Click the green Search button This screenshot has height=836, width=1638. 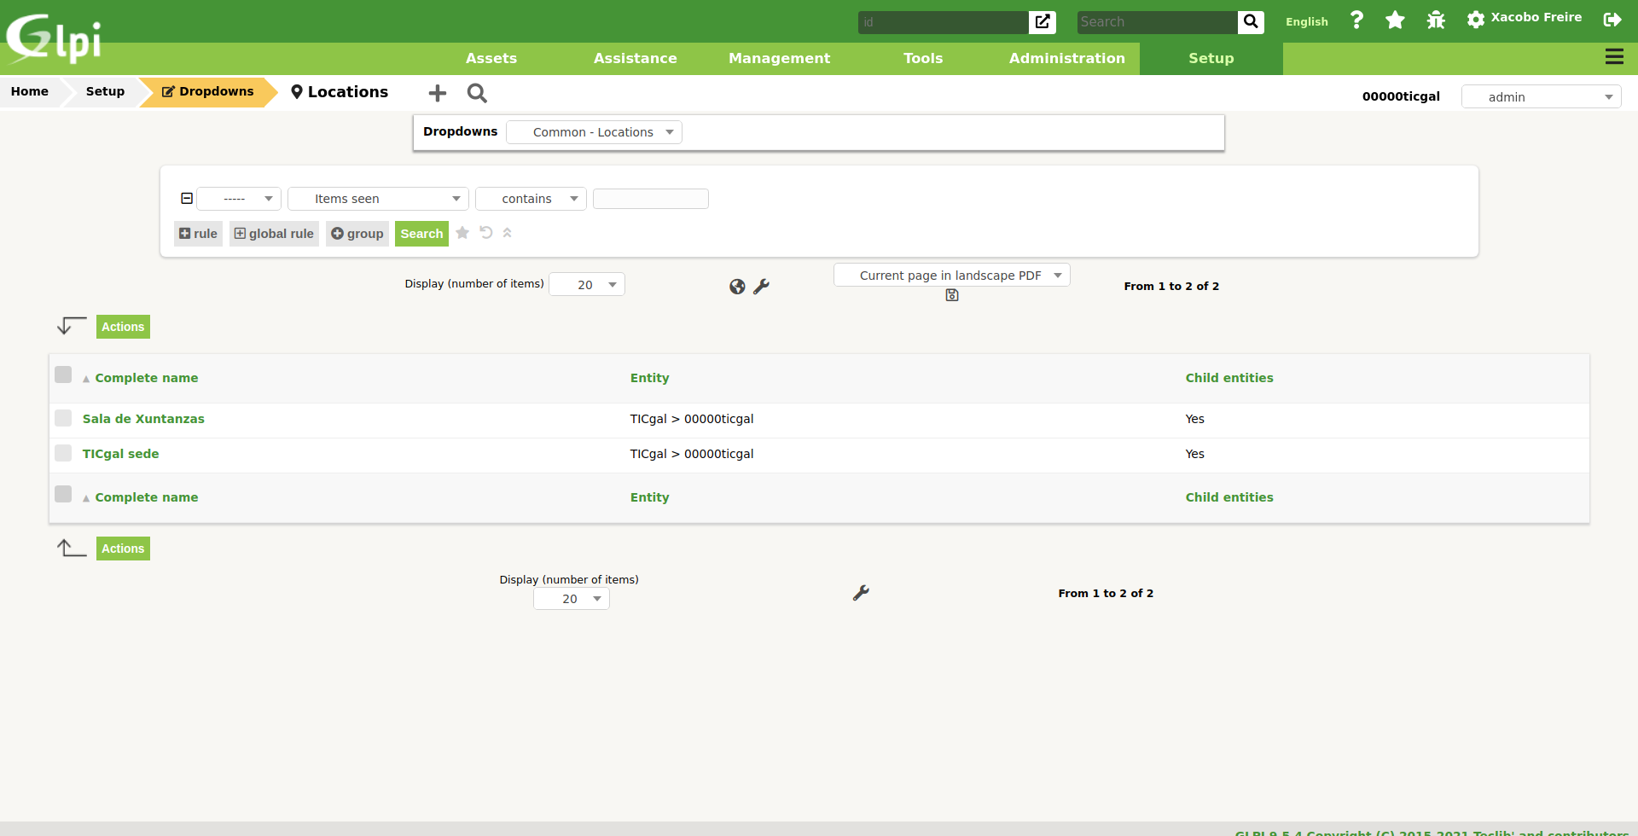(421, 234)
